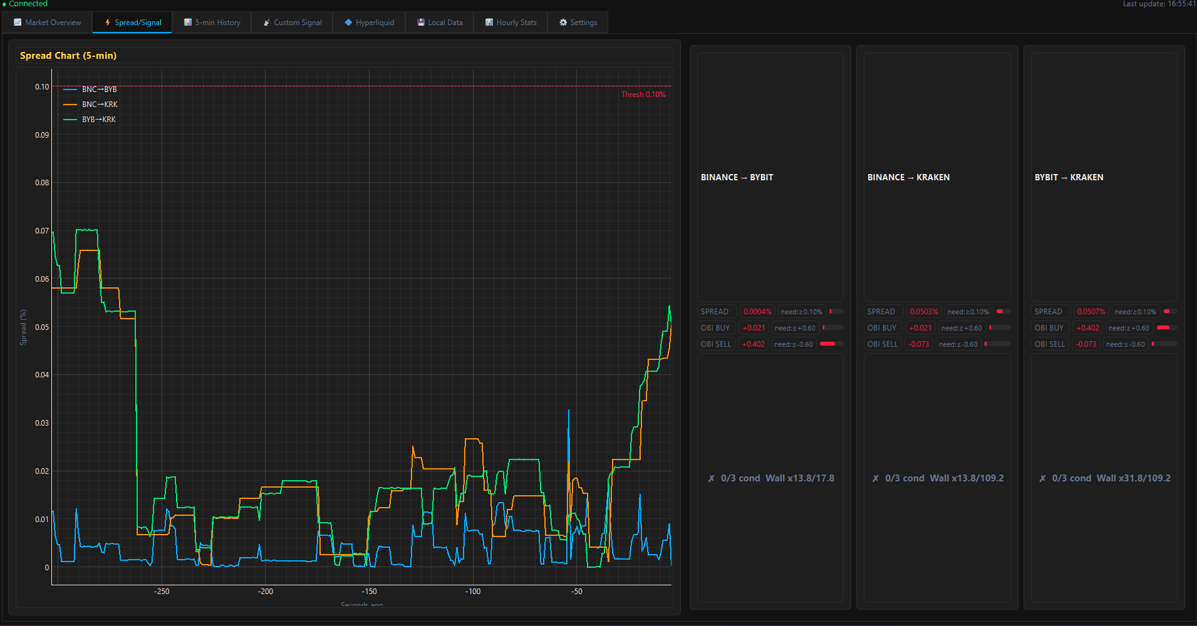This screenshot has height=626, width=1197.
Task: Click the Spread Chart (5-min) title
Action: 68,56
